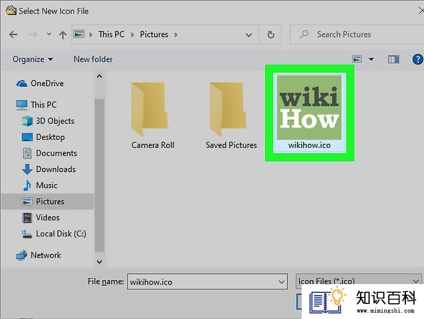Select the wikihow.ico thumbnail
The width and height of the screenshot is (424, 319).
click(309, 108)
